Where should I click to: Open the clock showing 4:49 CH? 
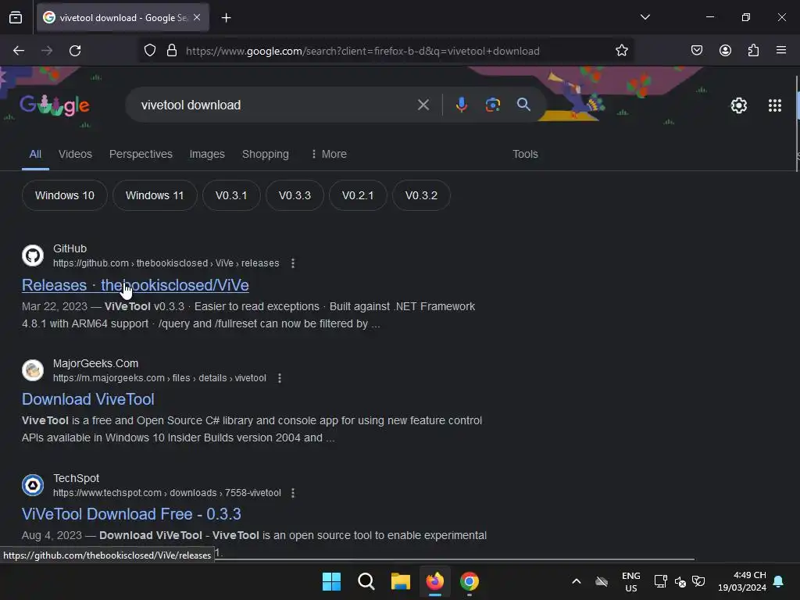pyautogui.click(x=742, y=581)
